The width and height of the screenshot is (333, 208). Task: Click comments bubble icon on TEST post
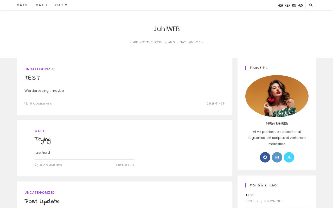pyautogui.click(x=26, y=103)
